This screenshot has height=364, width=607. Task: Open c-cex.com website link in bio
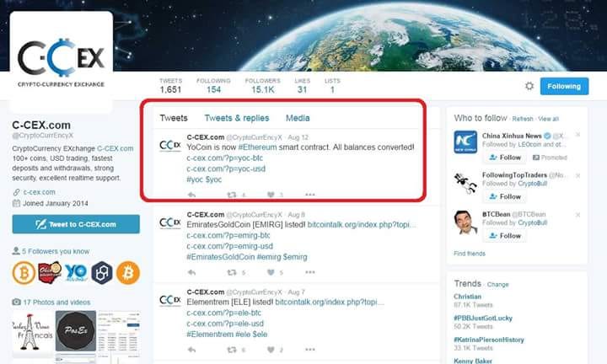39,192
